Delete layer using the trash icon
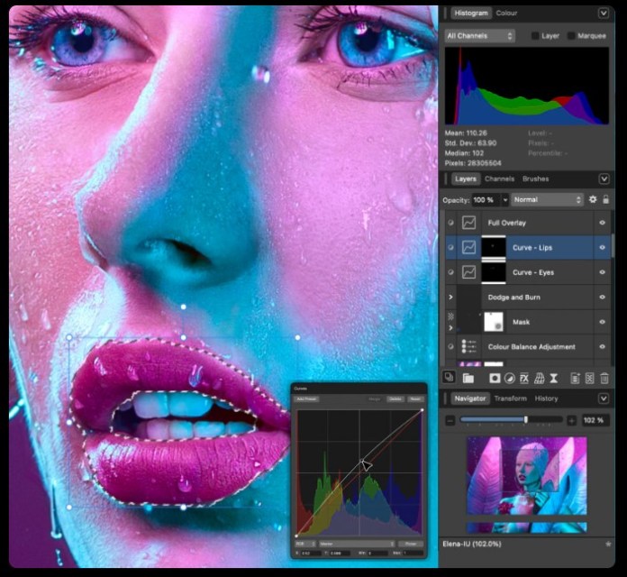Viewport: 627px width, 577px height. pyautogui.click(x=604, y=378)
